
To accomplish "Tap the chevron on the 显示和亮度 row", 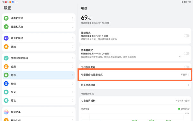I will coord(73,27).
